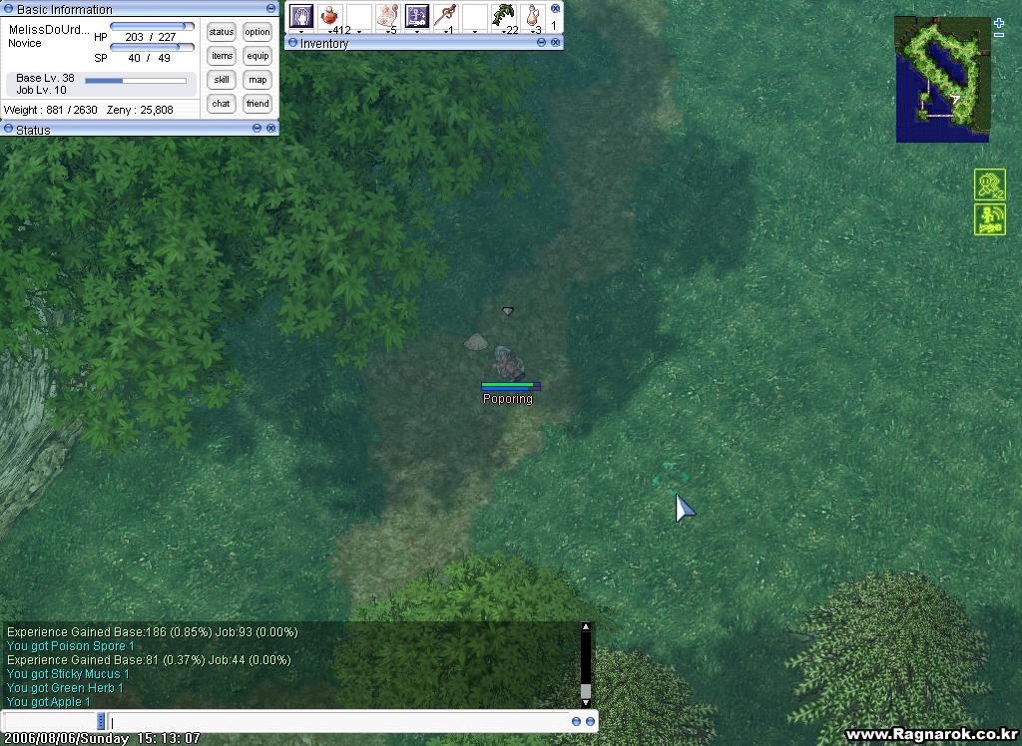Click the SP bar
Viewport: 1022px width, 746px height.
[152, 47]
